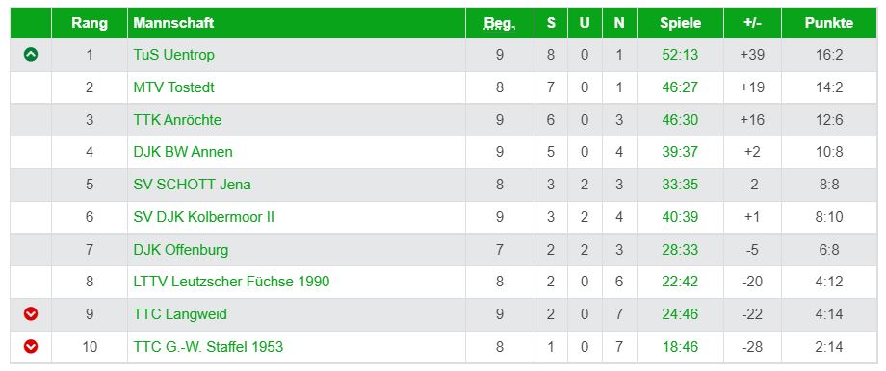Open the TuS Uentrop team link
Screen dimensions: 886x371
coord(174,55)
